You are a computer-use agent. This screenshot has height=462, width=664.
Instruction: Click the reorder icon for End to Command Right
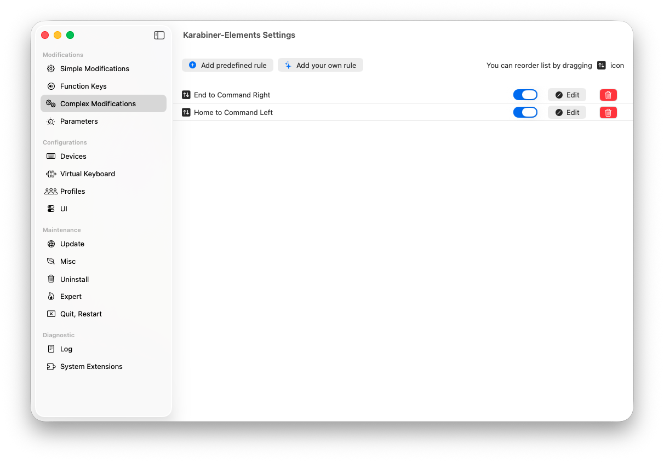[x=186, y=95]
